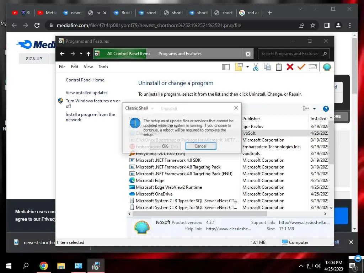Sort by Publisher column header
Screen dimensions: 364x273
click(x=251, y=119)
